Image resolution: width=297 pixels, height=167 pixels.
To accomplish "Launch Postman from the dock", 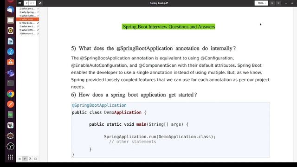I will point(10,104).
